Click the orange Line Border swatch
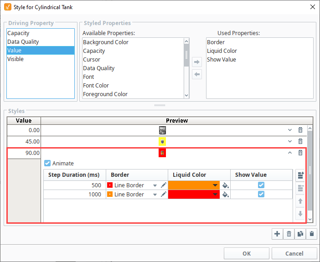 tap(110, 194)
